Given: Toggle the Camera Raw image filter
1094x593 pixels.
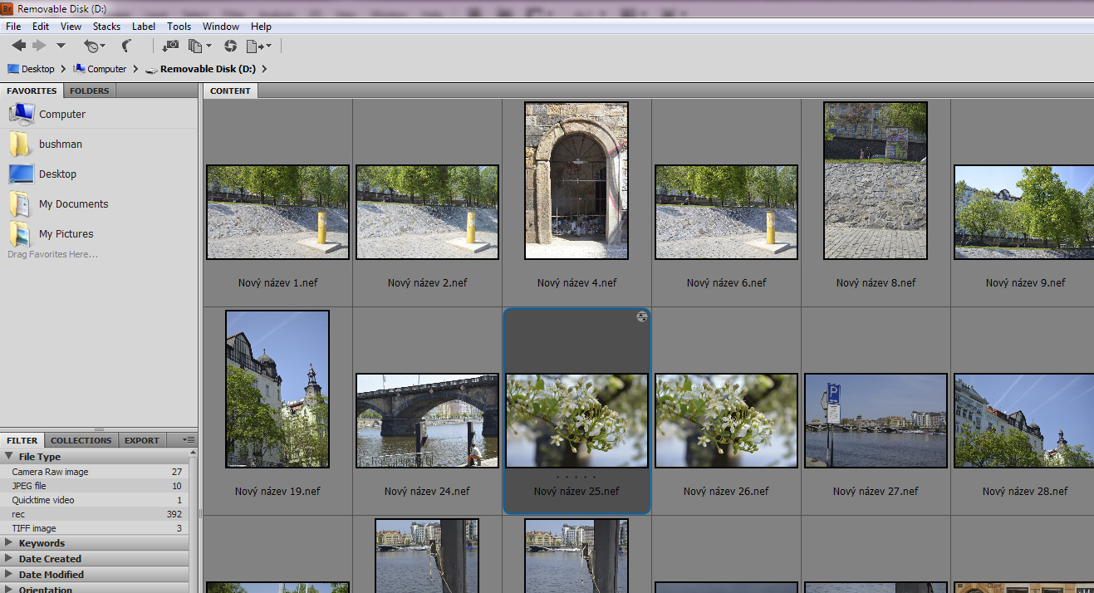Looking at the screenshot, I should click(x=95, y=472).
